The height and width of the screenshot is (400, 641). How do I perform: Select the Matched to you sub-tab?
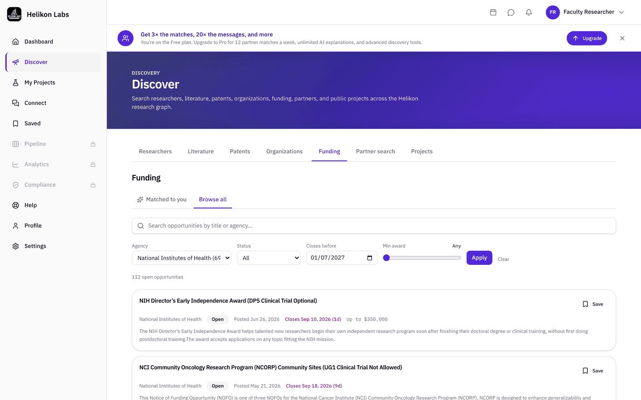pos(162,200)
